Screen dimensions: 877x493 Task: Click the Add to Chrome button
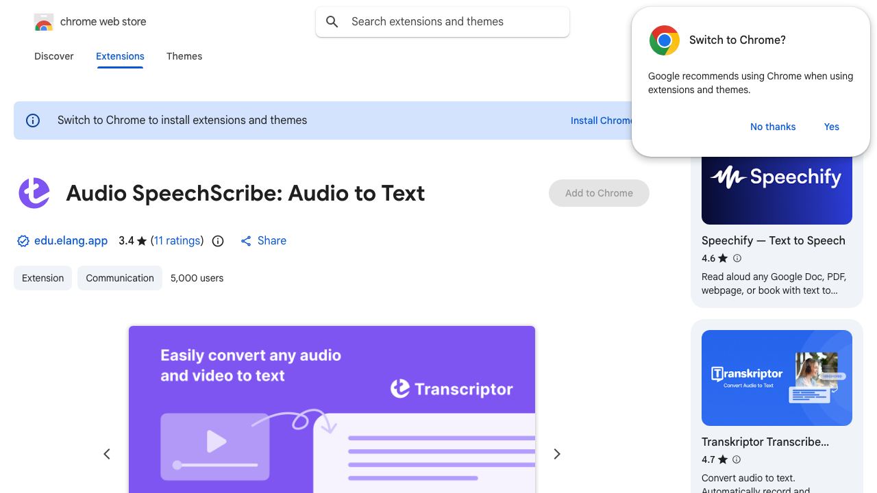coord(599,193)
